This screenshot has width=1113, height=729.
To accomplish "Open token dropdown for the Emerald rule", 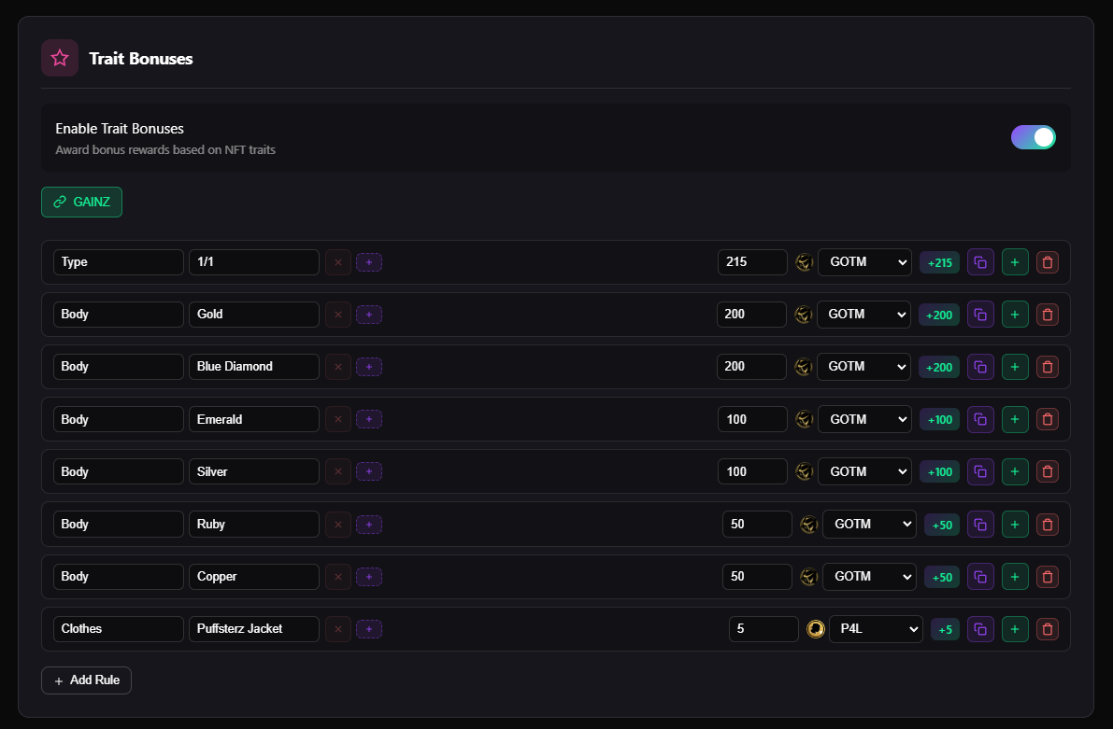I will [x=863, y=420].
